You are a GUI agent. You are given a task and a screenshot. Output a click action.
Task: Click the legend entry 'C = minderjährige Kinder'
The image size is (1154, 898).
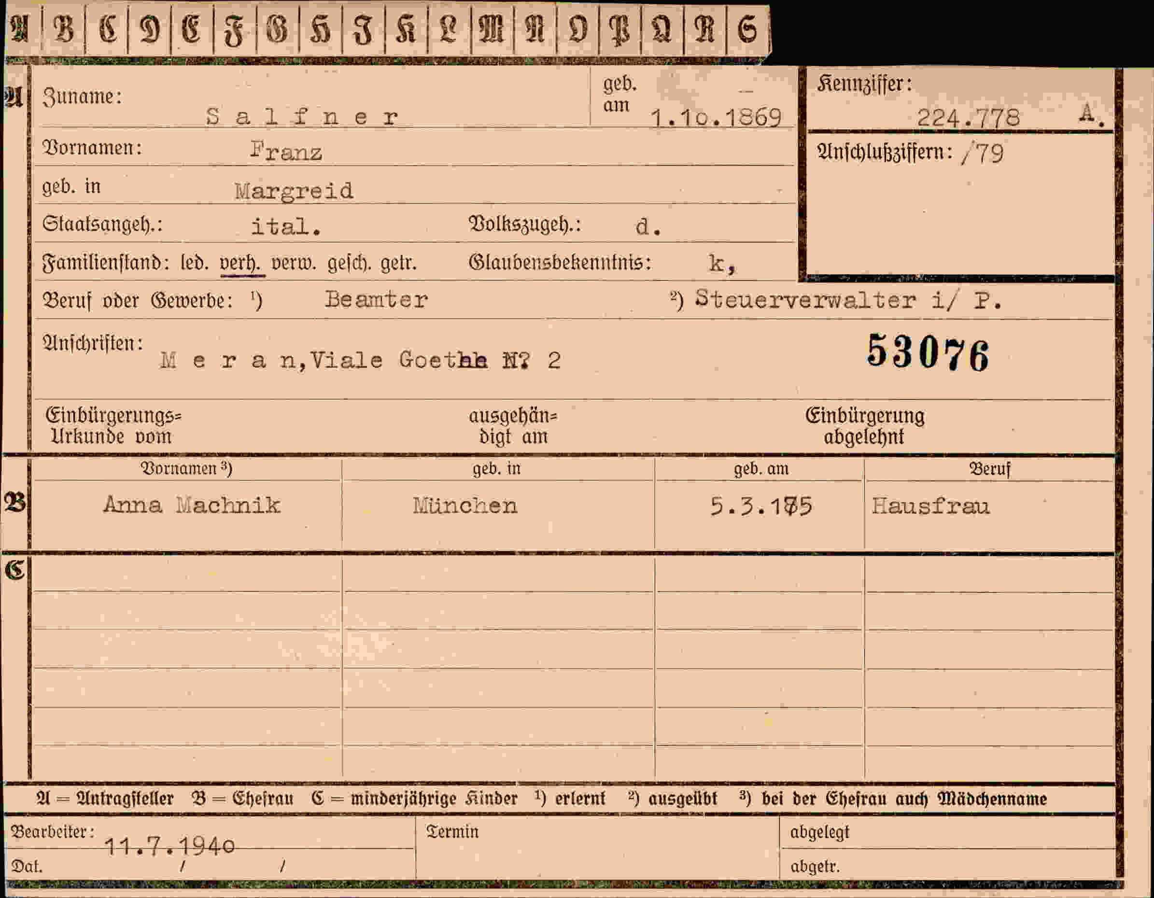(x=414, y=798)
